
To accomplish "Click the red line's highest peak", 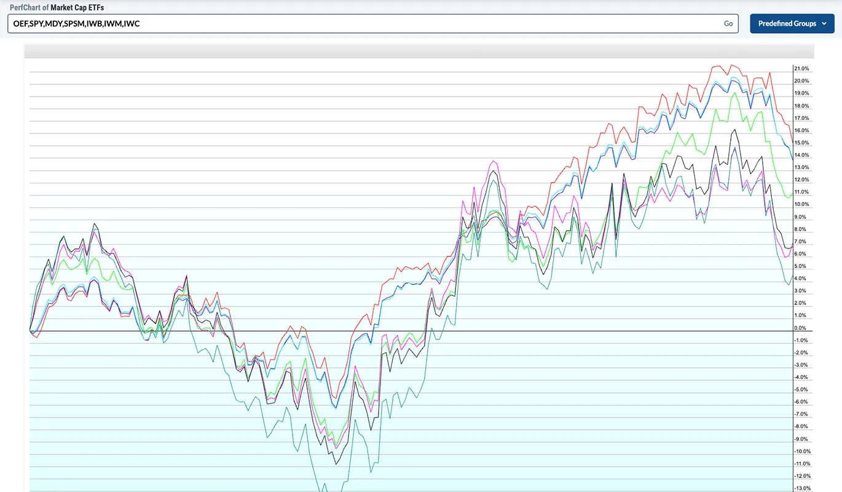I will 730,65.
